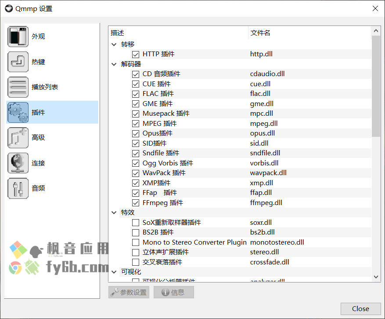Sort by the 文件名 column header
The width and height of the screenshot is (385, 319).
pos(309,33)
